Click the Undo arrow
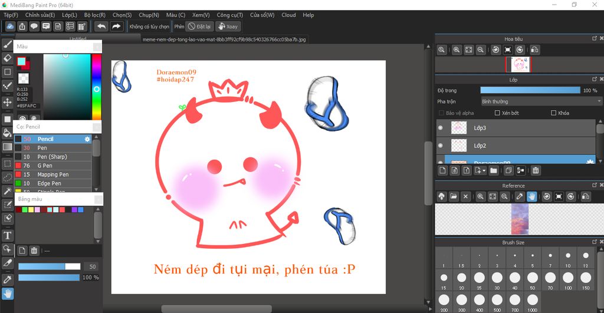Viewport: 604px width, 313px height. (101, 26)
